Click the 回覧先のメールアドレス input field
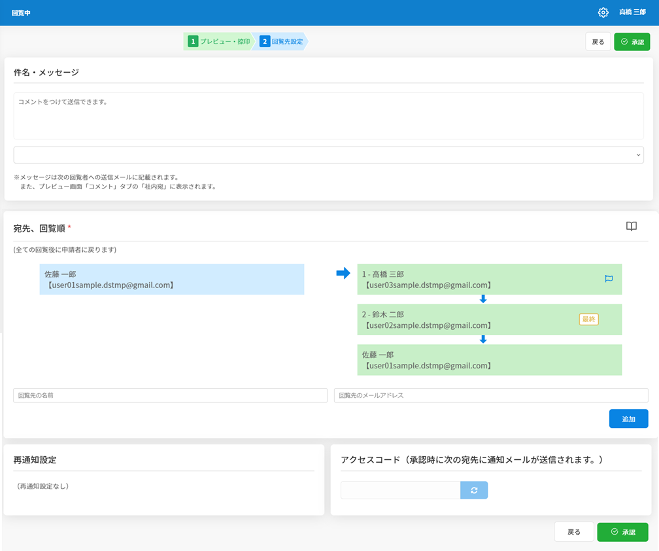This screenshot has width=659, height=551. [490, 395]
